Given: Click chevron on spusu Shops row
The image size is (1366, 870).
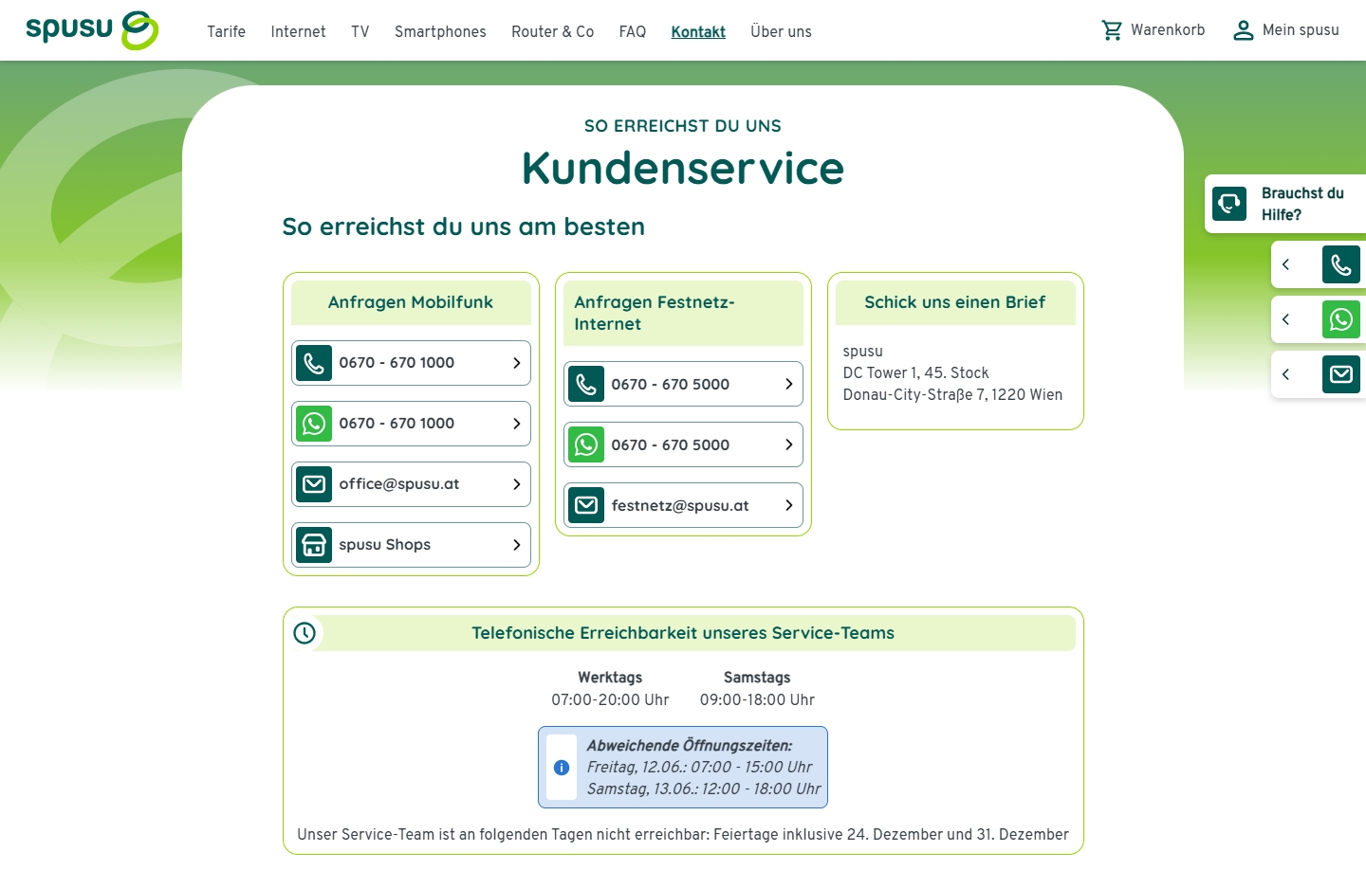Looking at the screenshot, I should coord(516,545).
